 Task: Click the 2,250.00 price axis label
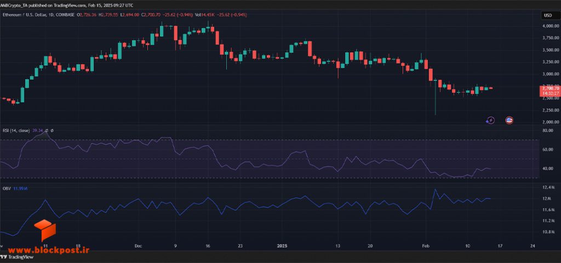click(550, 110)
